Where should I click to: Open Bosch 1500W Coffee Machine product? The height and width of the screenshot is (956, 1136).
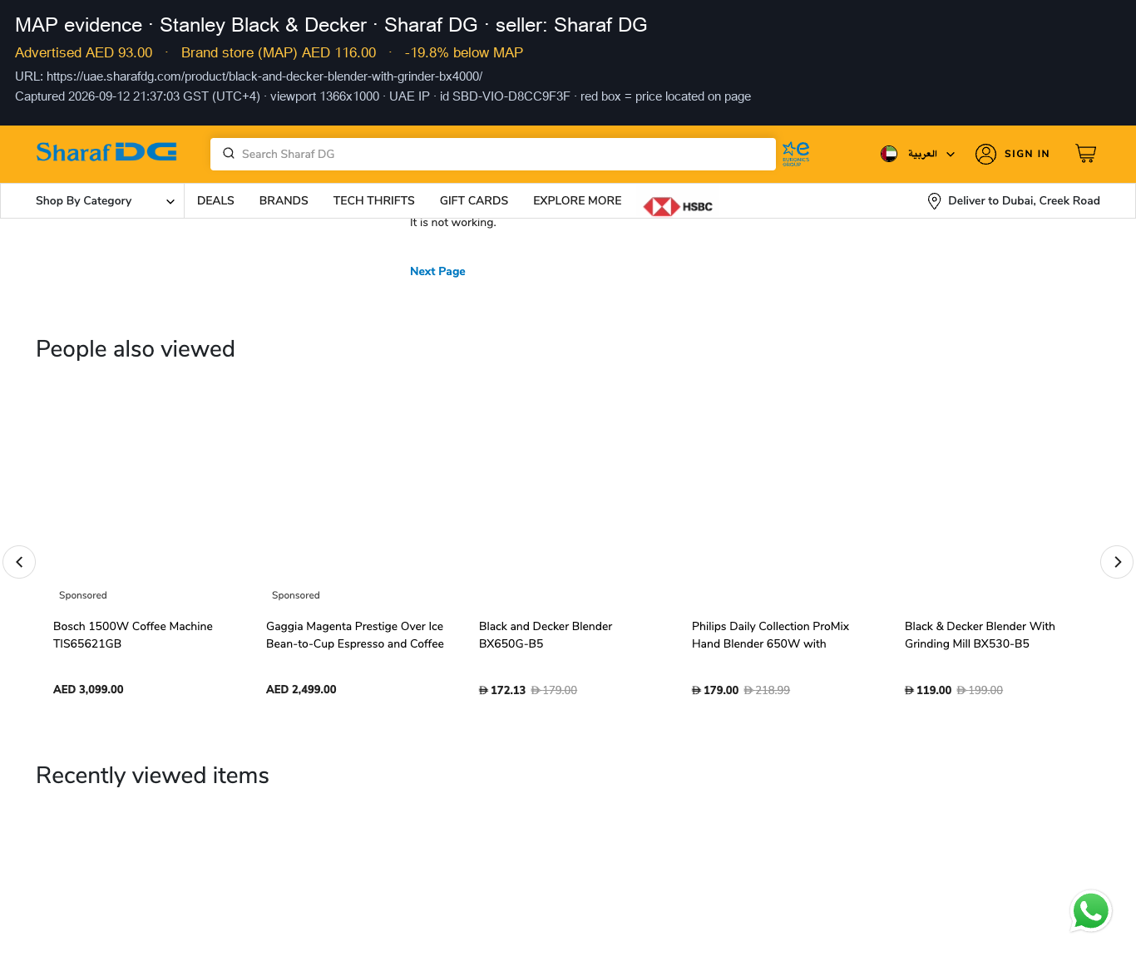coord(133,635)
